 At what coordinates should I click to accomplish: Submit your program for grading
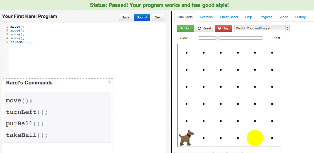coord(142,17)
